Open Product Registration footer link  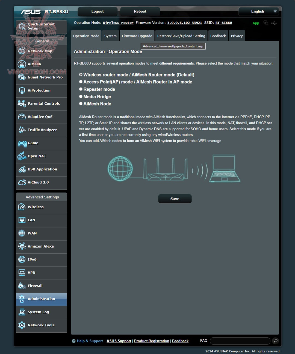[152, 341]
